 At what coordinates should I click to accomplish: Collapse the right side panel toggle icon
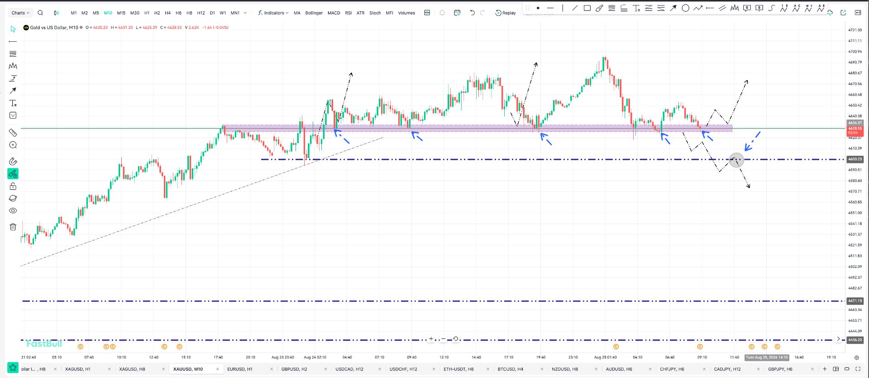(858, 13)
